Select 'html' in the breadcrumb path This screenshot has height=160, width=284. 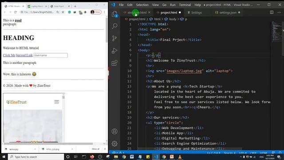157,19
